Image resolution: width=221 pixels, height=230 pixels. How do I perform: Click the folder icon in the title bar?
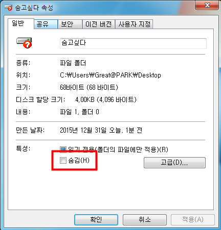coord(8,8)
